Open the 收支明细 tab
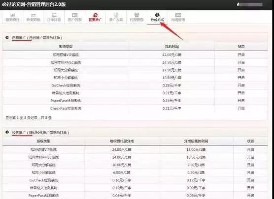 (33, 17)
